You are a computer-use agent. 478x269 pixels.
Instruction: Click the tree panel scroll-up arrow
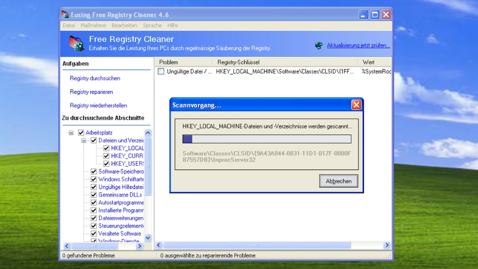(x=148, y=133)
